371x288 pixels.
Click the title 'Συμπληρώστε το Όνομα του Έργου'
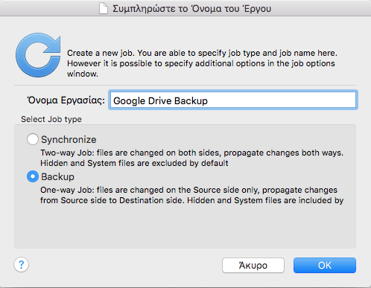(x=191, y=9)
